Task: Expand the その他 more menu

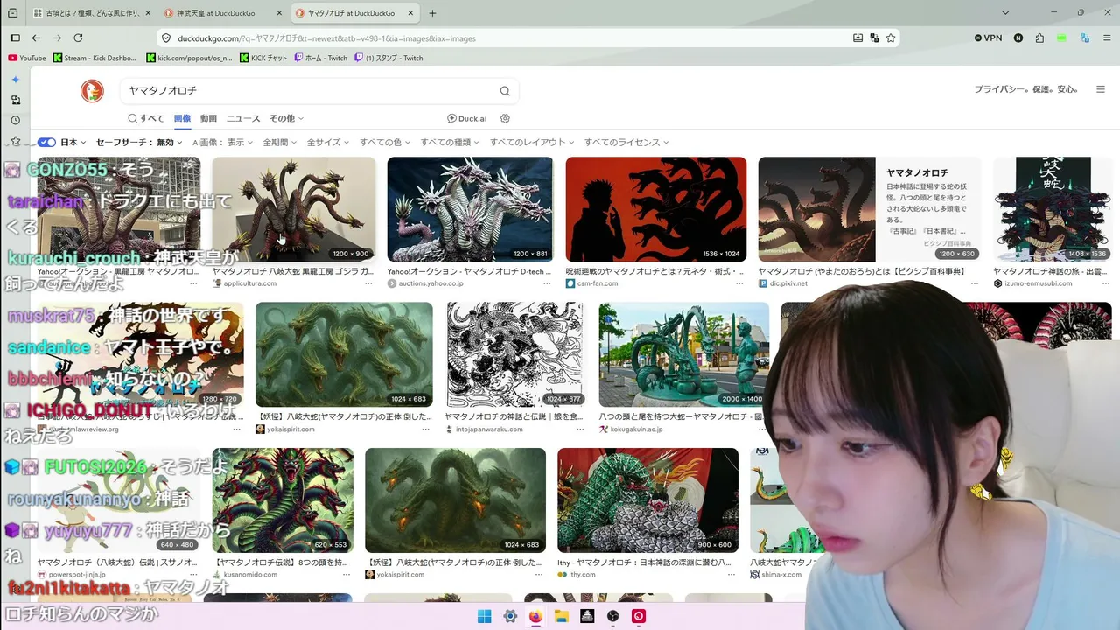Action: click(286, 118)
